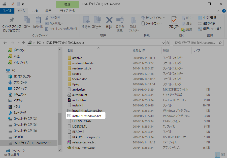Select autorun.inf file
The image size is (227, 158).
coord(77,95)
